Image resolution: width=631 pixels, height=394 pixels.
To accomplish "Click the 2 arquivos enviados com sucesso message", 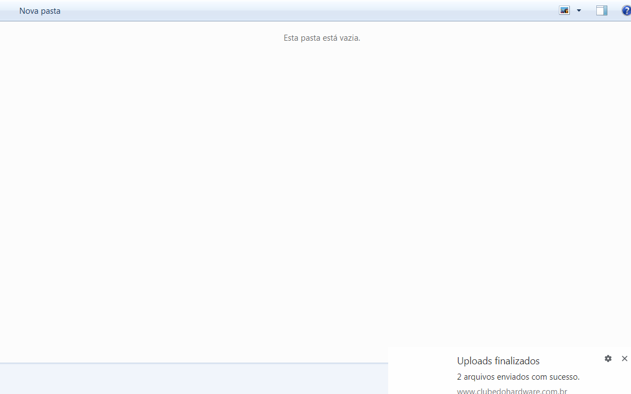I will 518,377.
